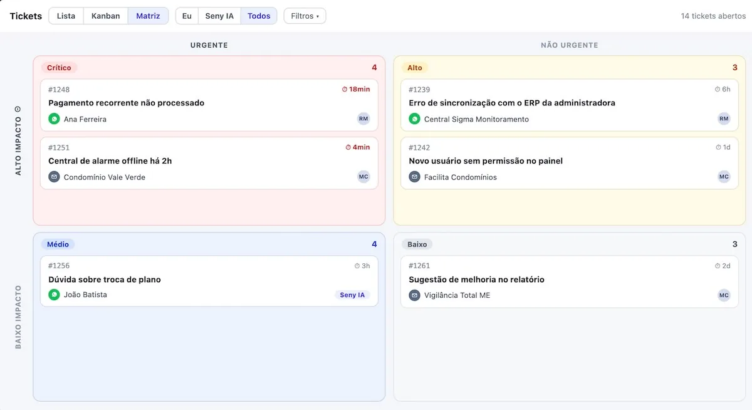Click the URGENTE column header
Screen dimensions: 752x410
[209, 45]
